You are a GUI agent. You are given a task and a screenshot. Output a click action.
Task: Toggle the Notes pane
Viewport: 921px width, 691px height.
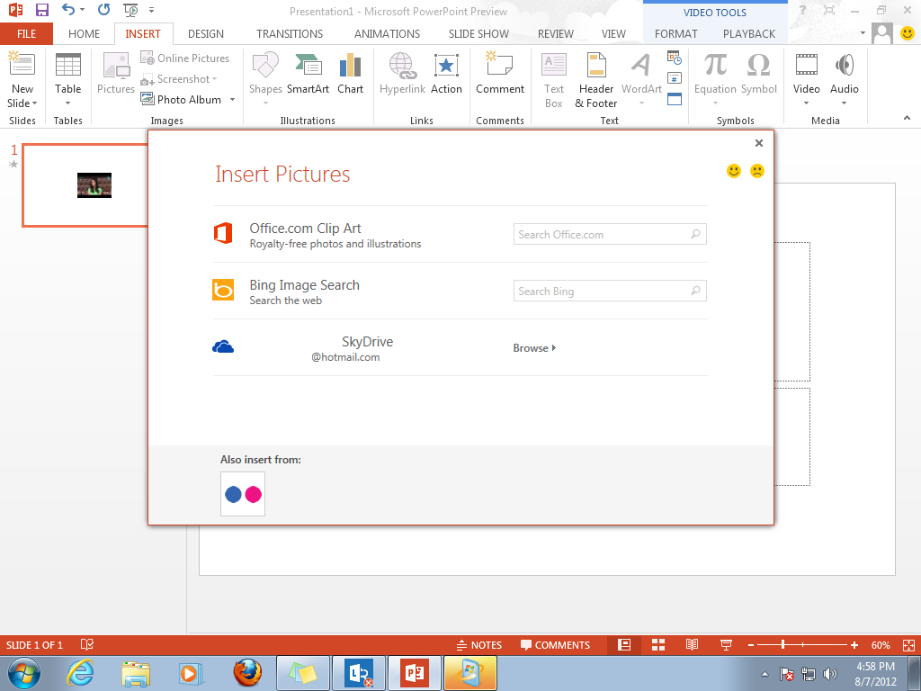(x=479, y=644)
